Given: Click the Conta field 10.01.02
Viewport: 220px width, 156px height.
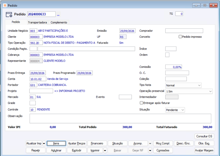Looking at the screenshot, I should pyautogui.click(x=38, y=79).
